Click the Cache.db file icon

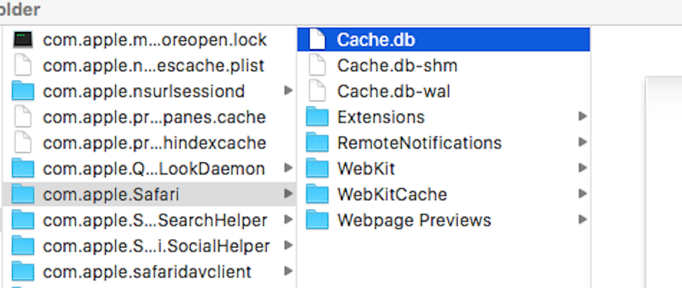[318, 40]
